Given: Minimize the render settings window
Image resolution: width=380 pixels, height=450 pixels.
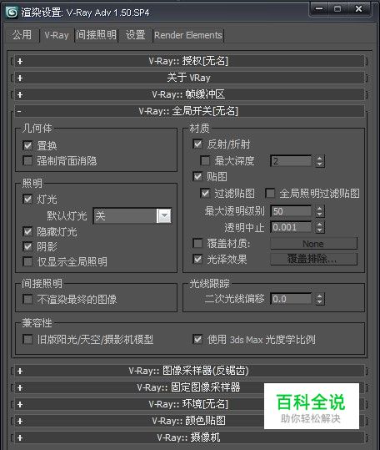Looking at the screenshot, I should pyautogui.click(x=319, y=9).
